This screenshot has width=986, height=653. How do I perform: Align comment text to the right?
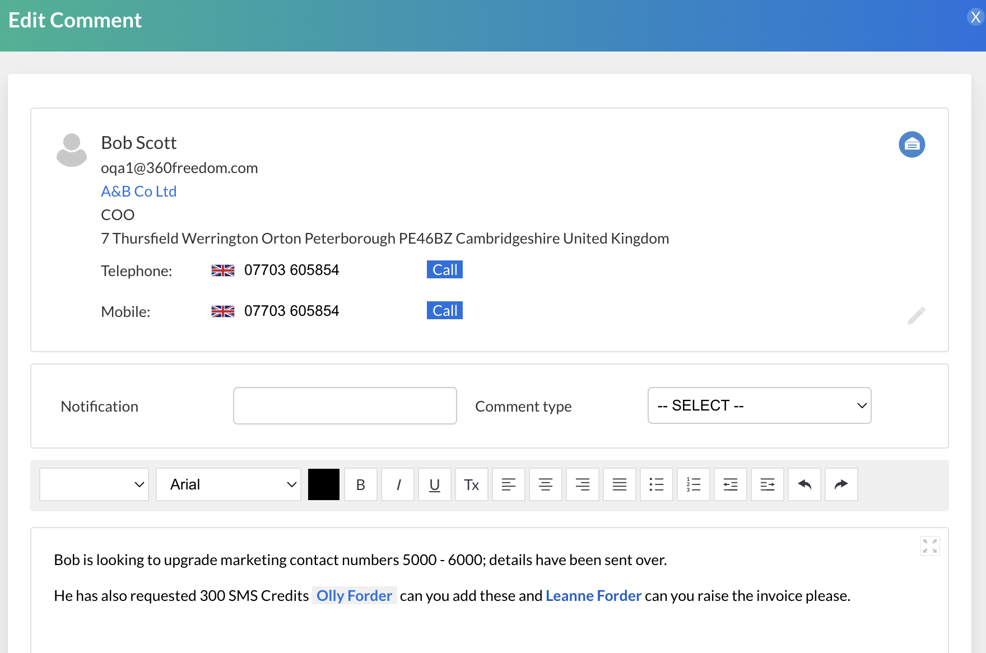click(x=583, y=484)
